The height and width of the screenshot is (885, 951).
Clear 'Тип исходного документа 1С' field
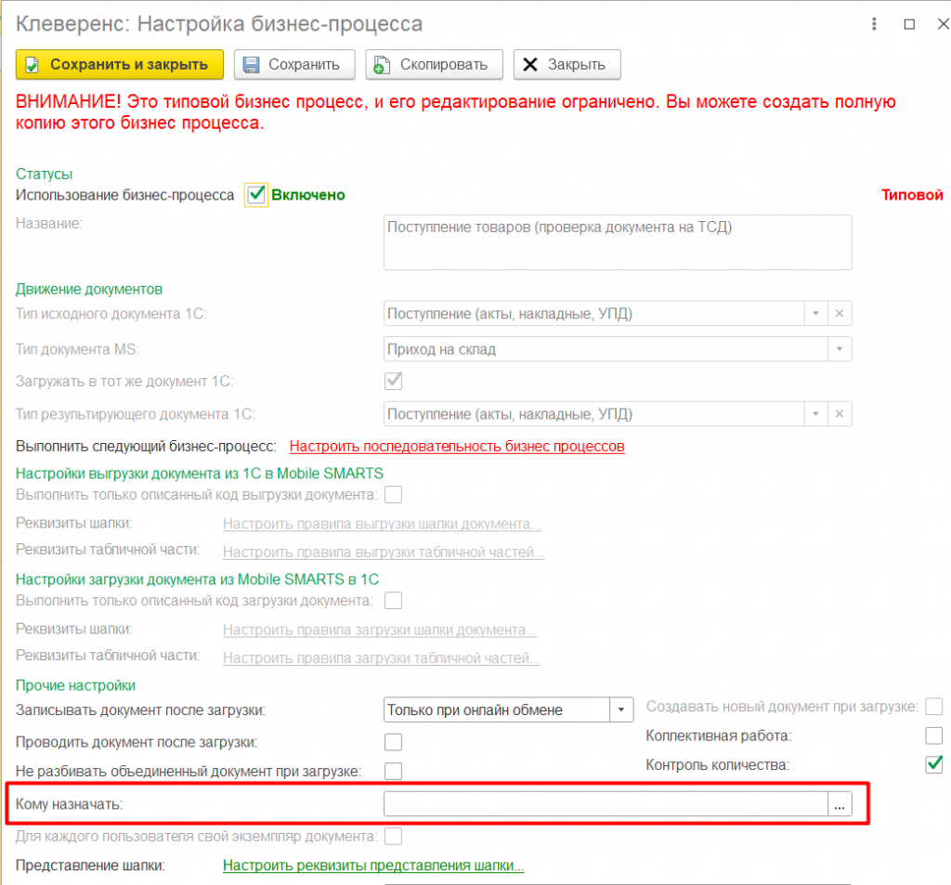tap(840, 314)
